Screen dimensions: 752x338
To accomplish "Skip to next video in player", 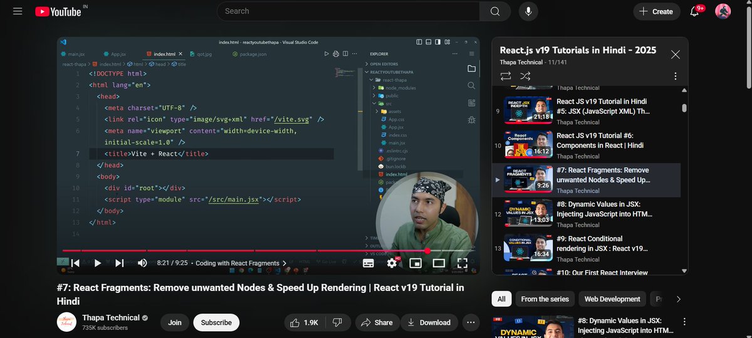I will [120, 263].
